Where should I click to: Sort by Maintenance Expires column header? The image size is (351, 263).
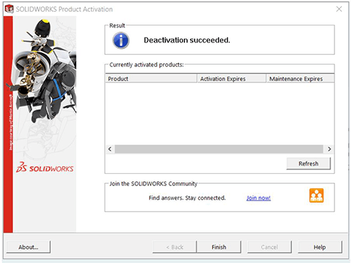(x=300, y=78)
